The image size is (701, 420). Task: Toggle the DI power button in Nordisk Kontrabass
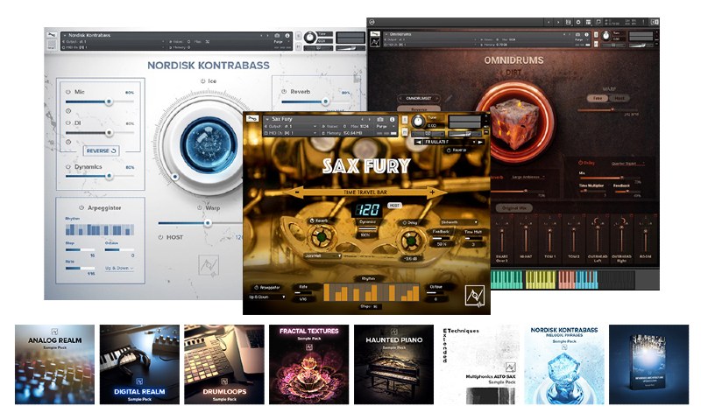point(68,122)
